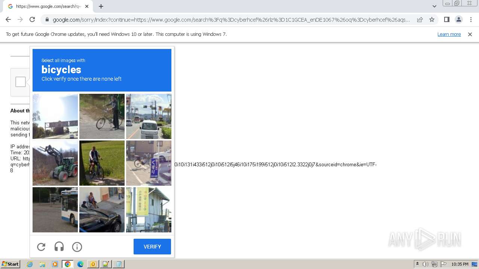The image size is (479, 269).
Task: Open Windows Media Player from the taskbar
Action: [x=55, y=264]
